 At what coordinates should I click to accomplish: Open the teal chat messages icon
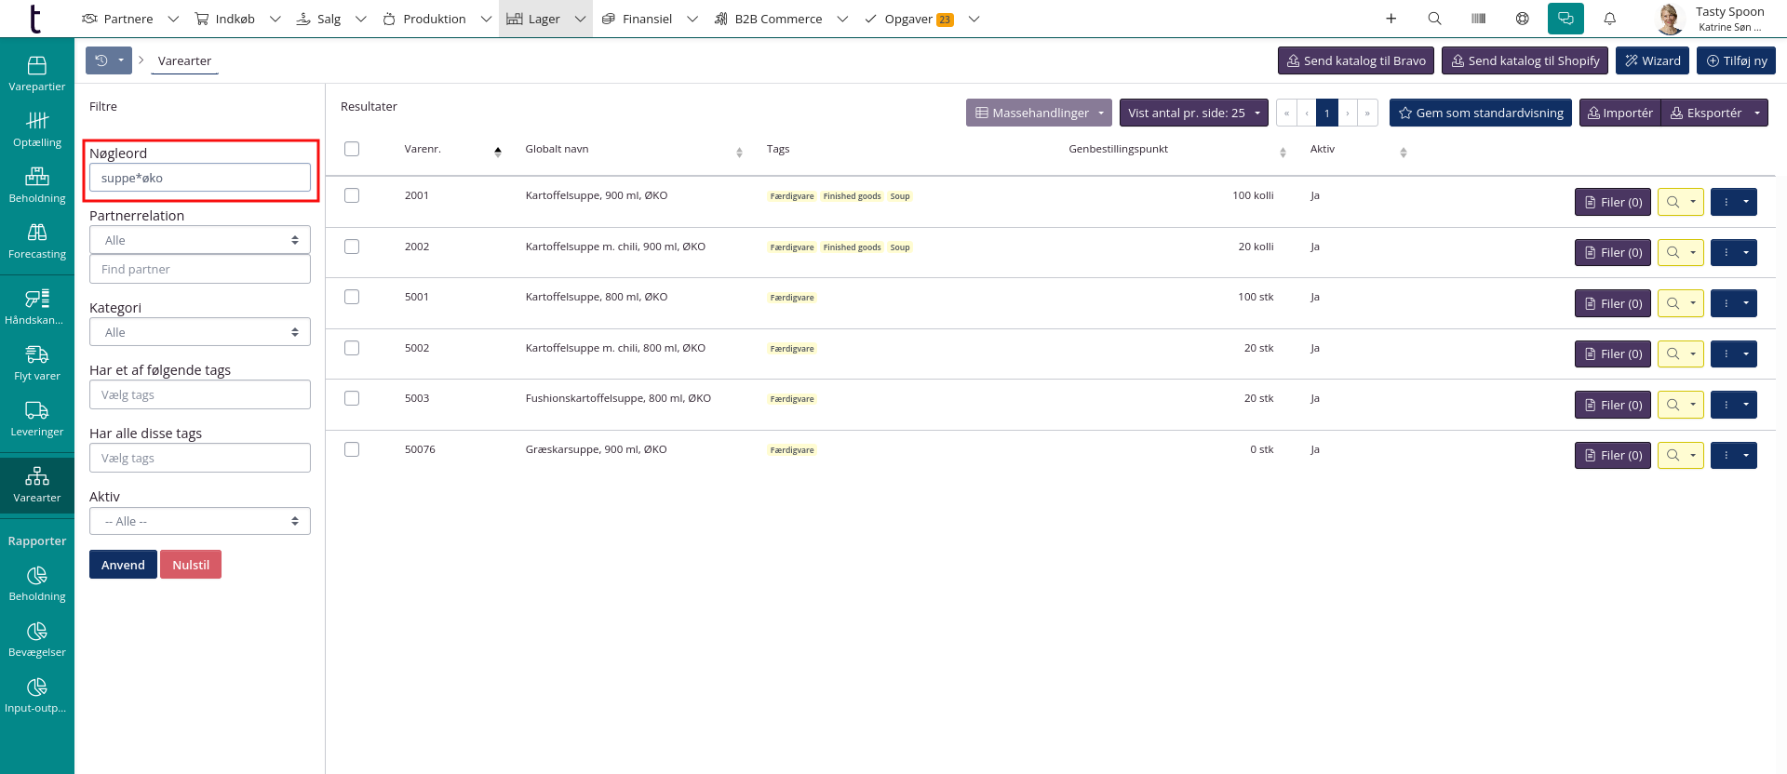[1565, 19]
